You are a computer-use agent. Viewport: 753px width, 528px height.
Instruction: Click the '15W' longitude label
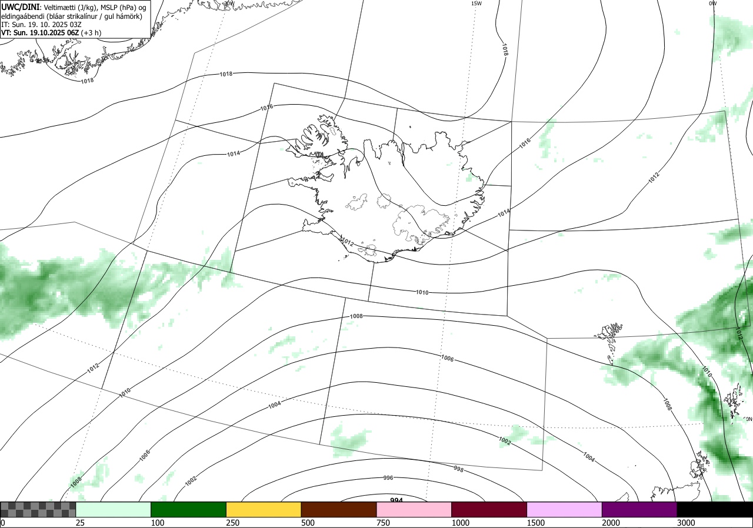(476, 4)
